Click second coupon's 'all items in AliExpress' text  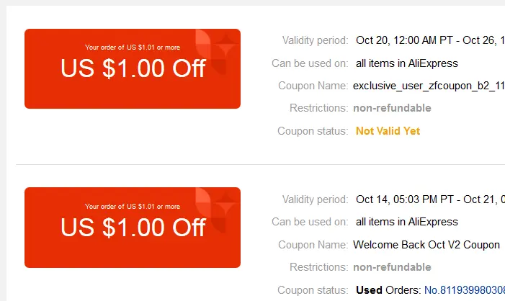click(x=407, y=222)
